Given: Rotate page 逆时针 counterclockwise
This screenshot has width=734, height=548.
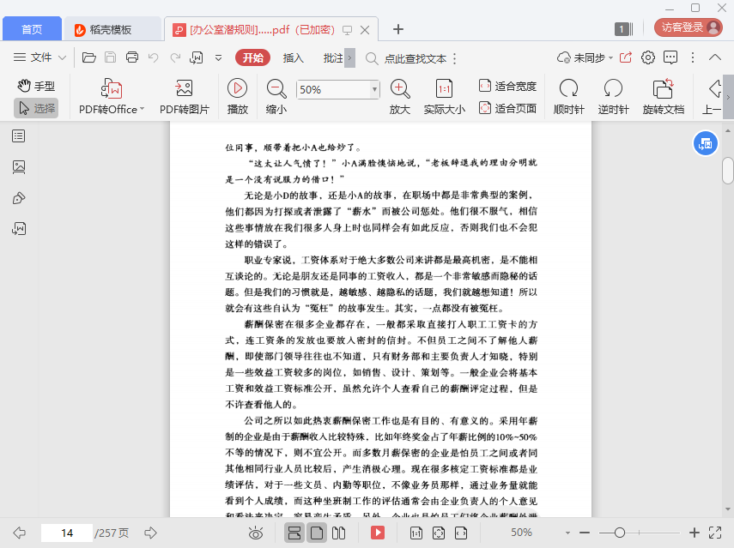Looking at the screenshot, I should [613, 97].
